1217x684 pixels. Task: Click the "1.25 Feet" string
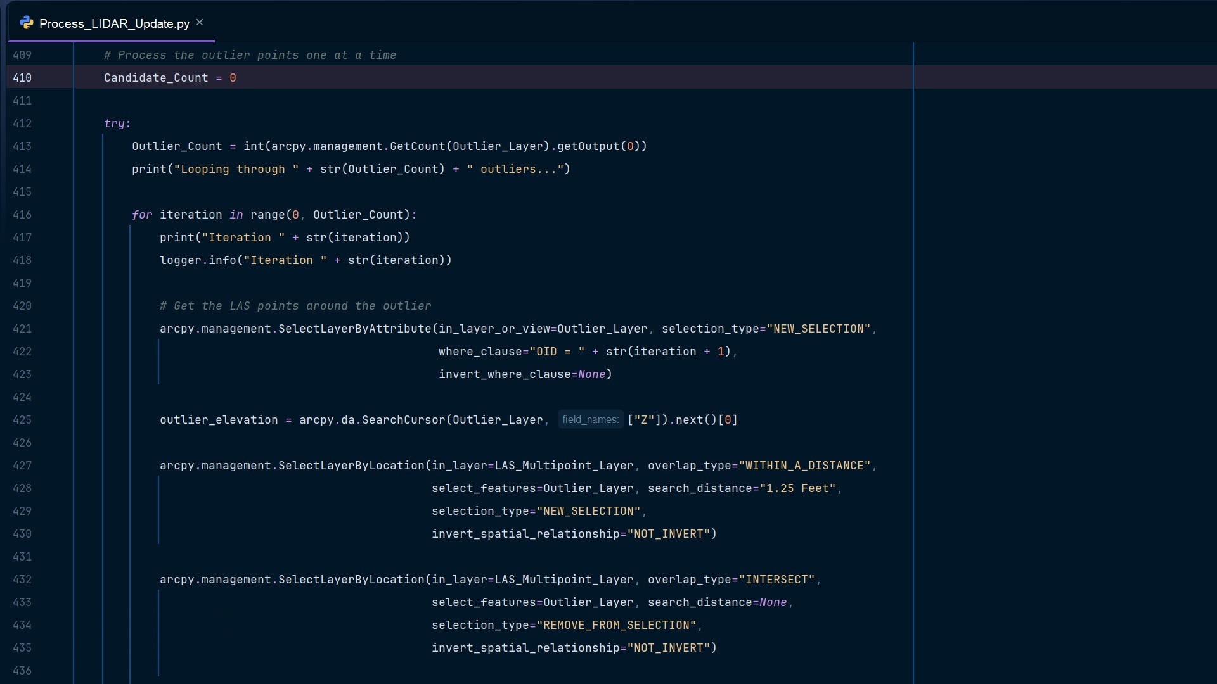tap(797, 488)
